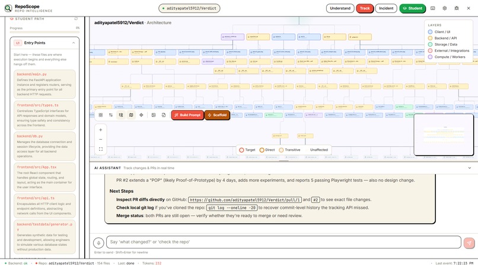The image size is (478, 268).
Task: Click the swap arrows icon in the graph toolbar
Action: click(111, 115)
